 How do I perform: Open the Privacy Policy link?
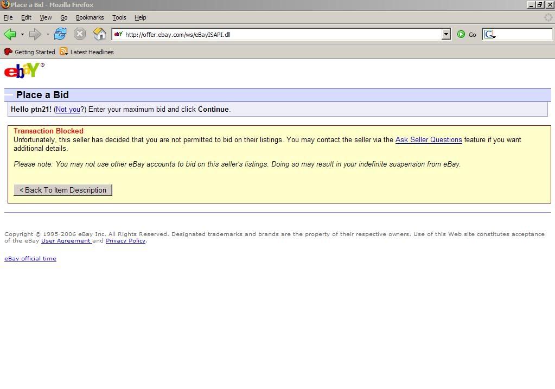126,241
